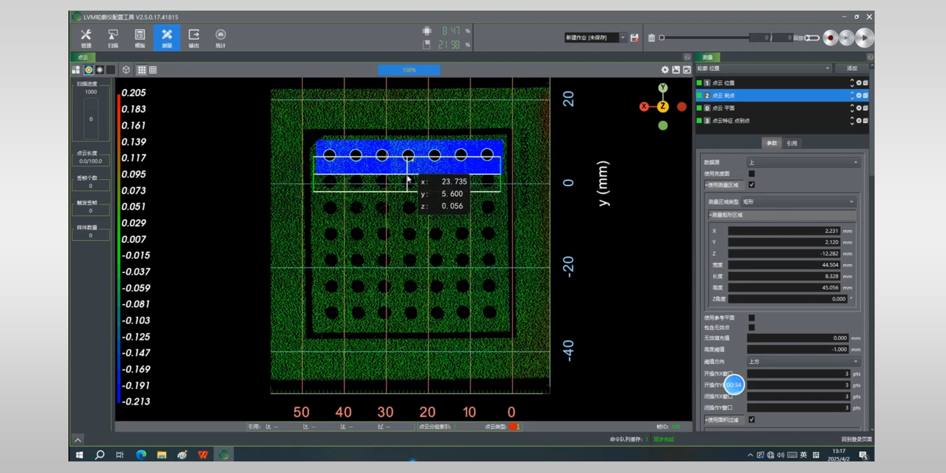This screenshot has height=473, width=946.
Task: Toggle the 回放 playback switch
Action: point(812,38)
